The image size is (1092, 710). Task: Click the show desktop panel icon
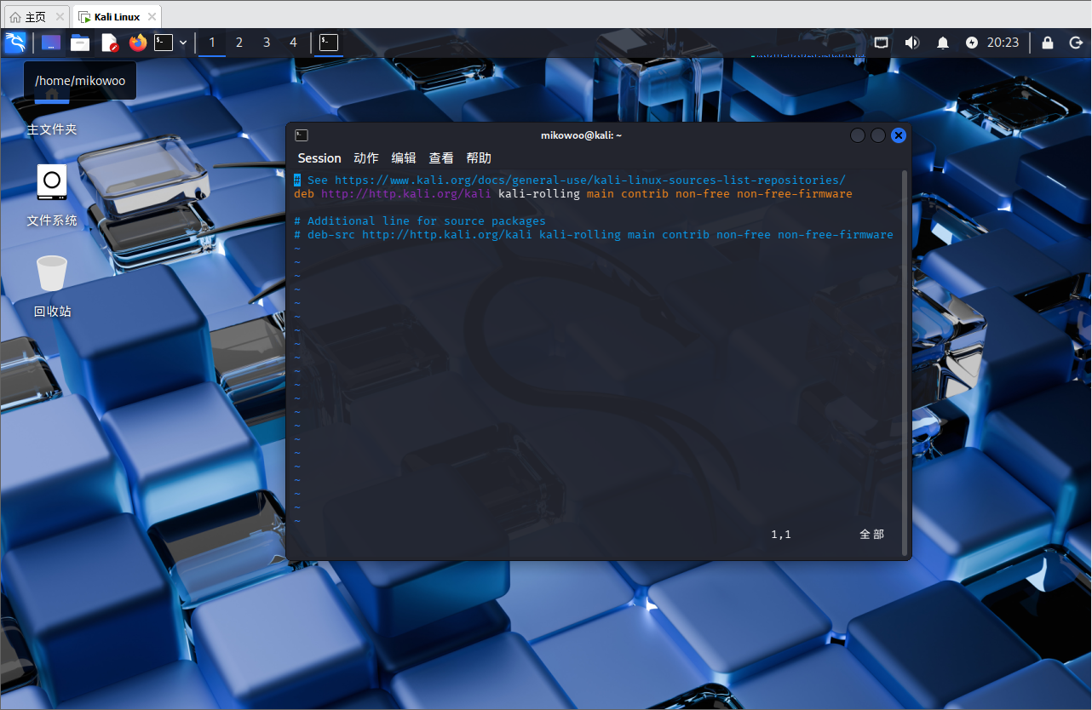(x=51, y=43)
